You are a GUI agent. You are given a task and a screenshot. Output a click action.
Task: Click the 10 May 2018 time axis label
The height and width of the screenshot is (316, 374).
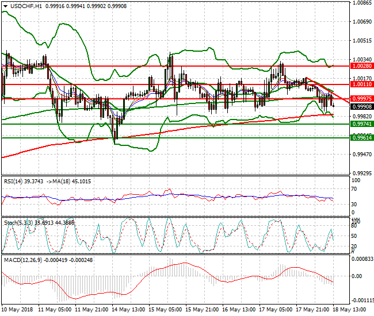[17, 310]
